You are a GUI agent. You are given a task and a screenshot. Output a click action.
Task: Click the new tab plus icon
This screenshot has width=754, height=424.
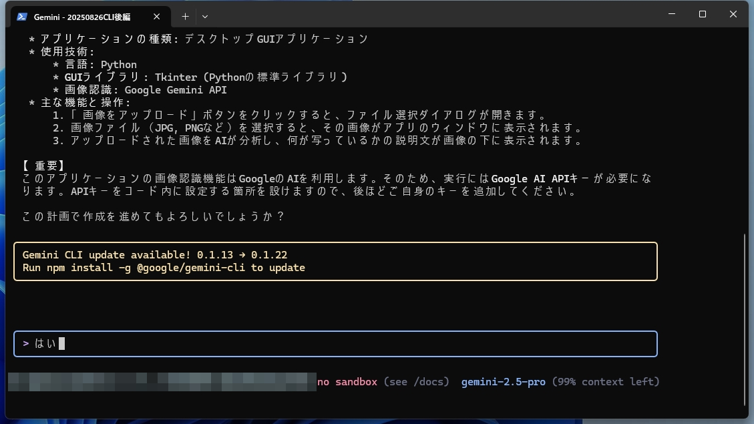coord(185,16)
